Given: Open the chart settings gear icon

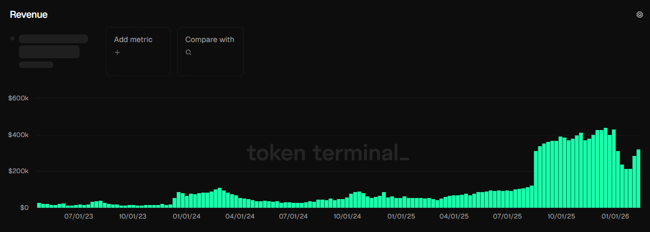Looking at the screenshot, I should [x=640, y=15].
